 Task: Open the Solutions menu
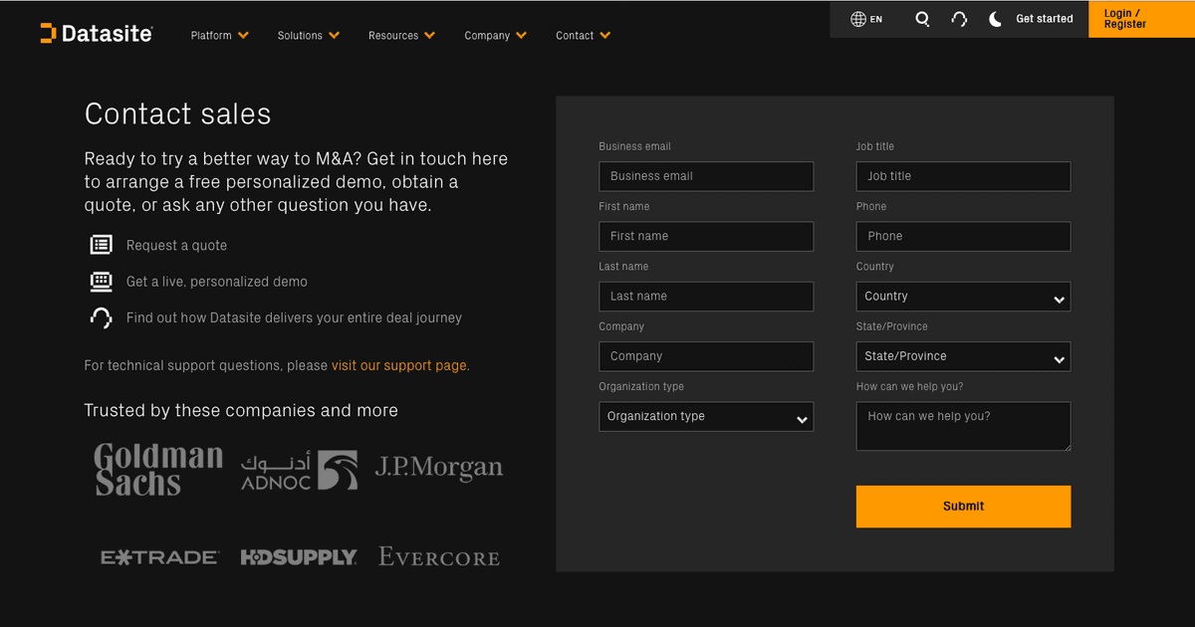pos(308,36)
